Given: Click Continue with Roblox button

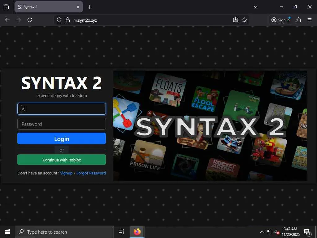Looking at the screenshot, I should point(62,160).
